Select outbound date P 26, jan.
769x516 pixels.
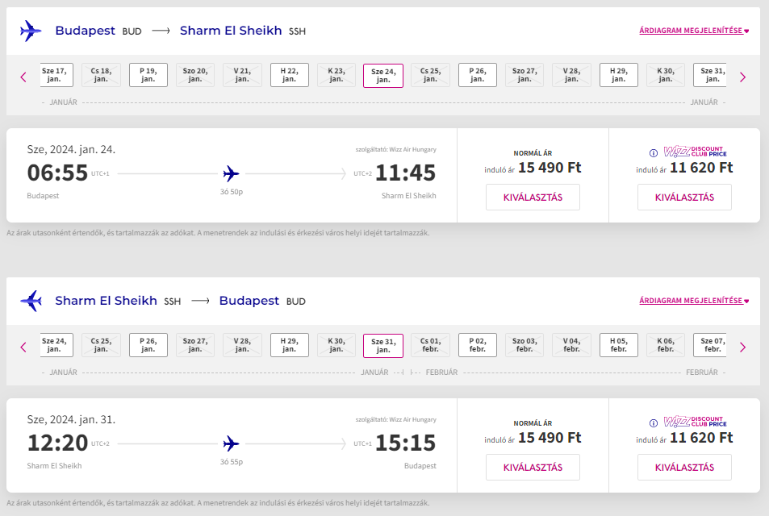click(478, 75)
